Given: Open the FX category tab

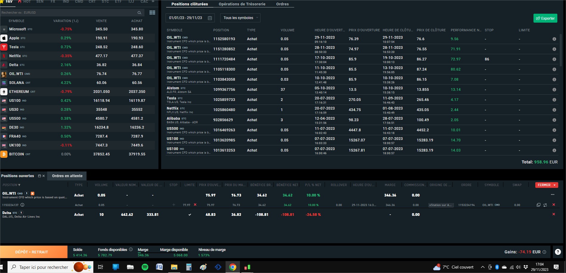Looking at the screenshot, I should click(53, 1).
